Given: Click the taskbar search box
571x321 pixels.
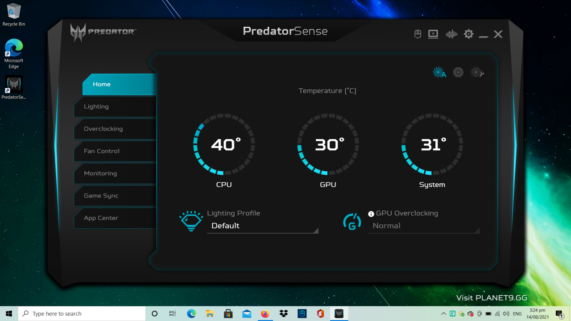Looking at the screenshot, I should (x=82, y=314).
